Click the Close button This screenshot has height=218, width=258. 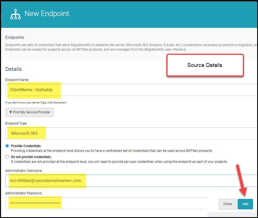pos(227,204)
